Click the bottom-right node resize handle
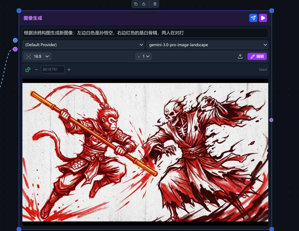This screenshot has height=231, width=299. tap(272, 229)
